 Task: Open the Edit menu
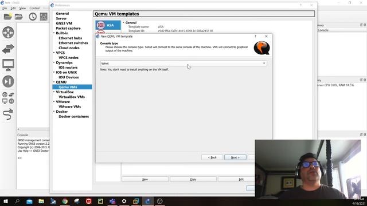13,8
